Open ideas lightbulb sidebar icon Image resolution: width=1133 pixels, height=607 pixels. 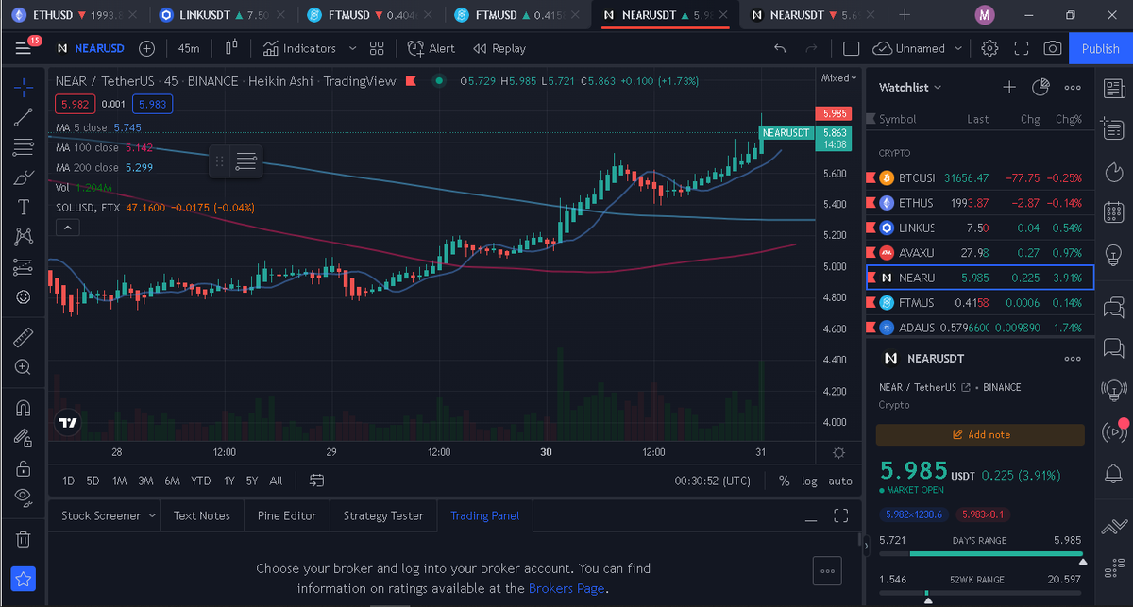(1113, 254)
